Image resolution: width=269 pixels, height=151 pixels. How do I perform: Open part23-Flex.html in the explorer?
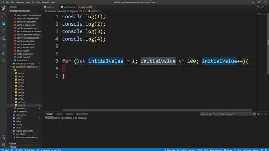tap(24, 57)
